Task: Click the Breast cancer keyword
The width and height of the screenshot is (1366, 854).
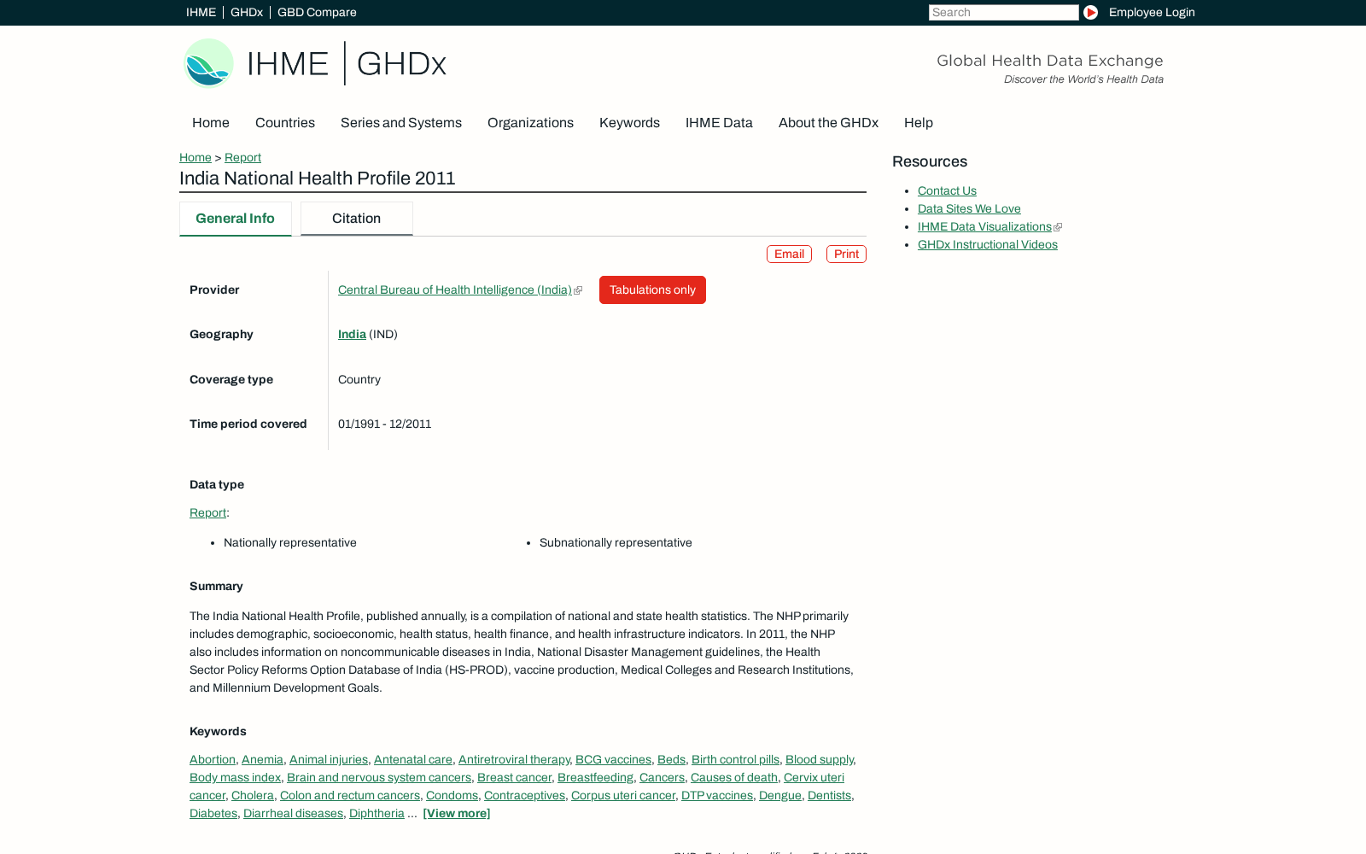Action: tap(514, 777)
